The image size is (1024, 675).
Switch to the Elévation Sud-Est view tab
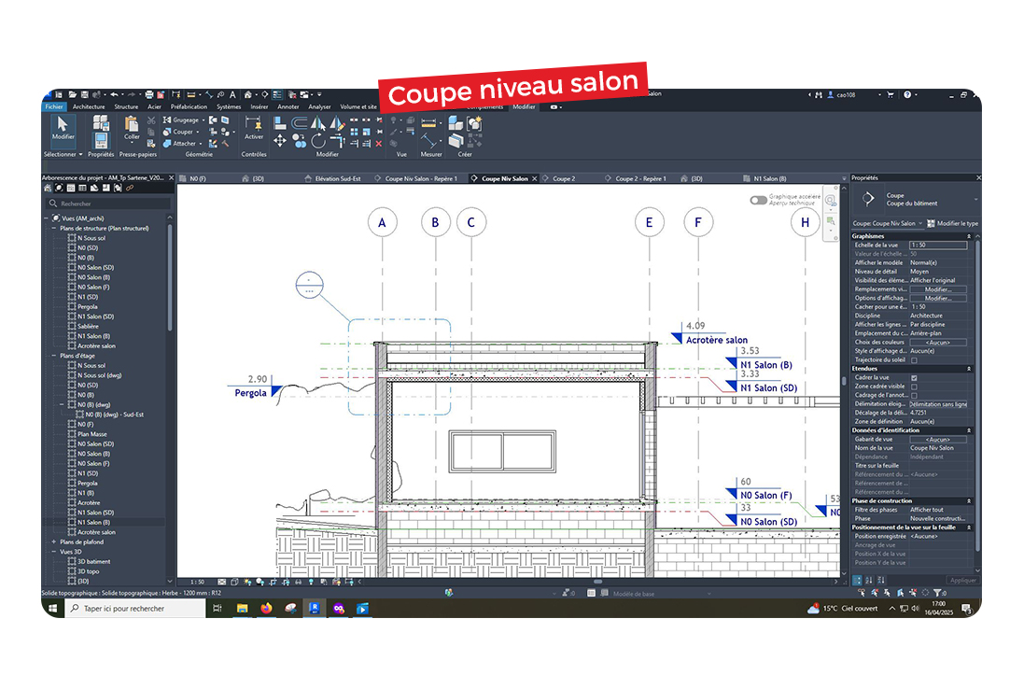coord(333,178)
